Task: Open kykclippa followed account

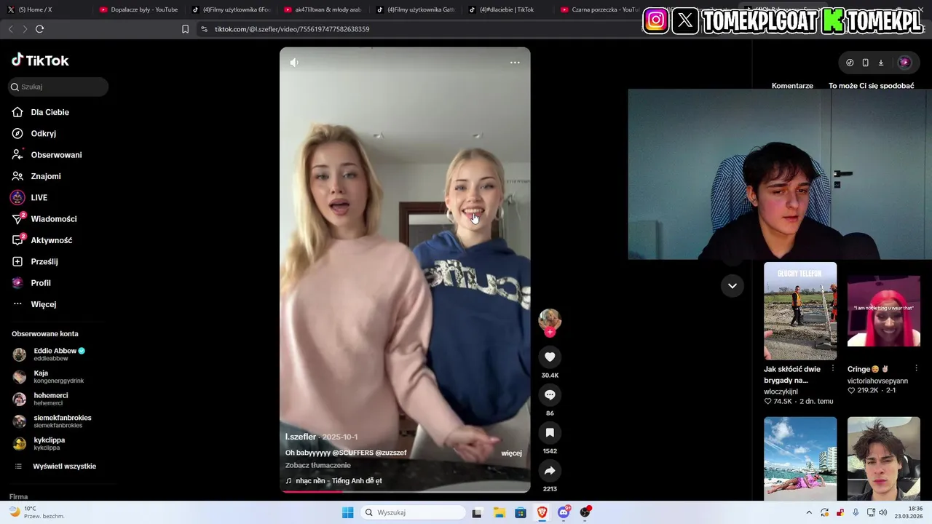Action: pos(39,443)
